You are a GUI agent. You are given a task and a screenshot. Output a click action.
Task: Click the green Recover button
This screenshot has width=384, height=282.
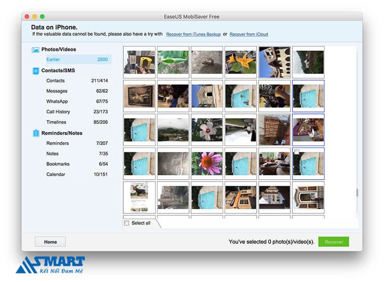pos(333,242)
